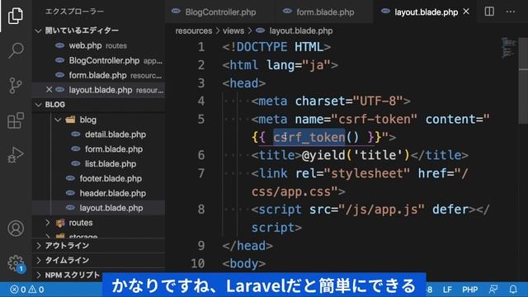Open the Run and Debug view icon
The height and width of the screenshot is (297, 528).
pos(16,155)
